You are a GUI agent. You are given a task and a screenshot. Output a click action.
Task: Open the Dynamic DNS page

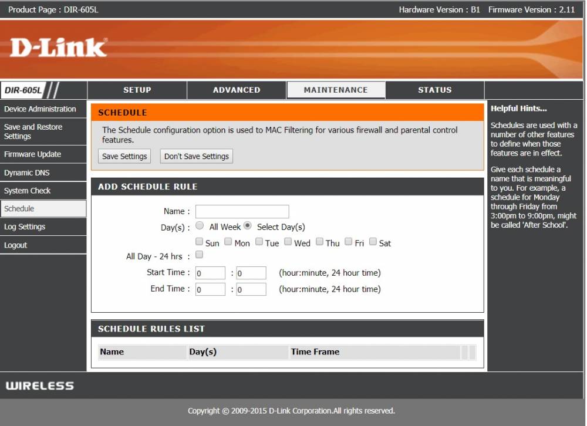(x=43, y=173)
